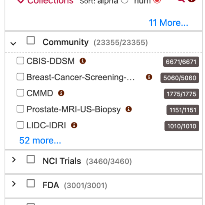The width and height of the screenshot is (205, 205).
Task: Select num sort radio button
Action: 157,1
